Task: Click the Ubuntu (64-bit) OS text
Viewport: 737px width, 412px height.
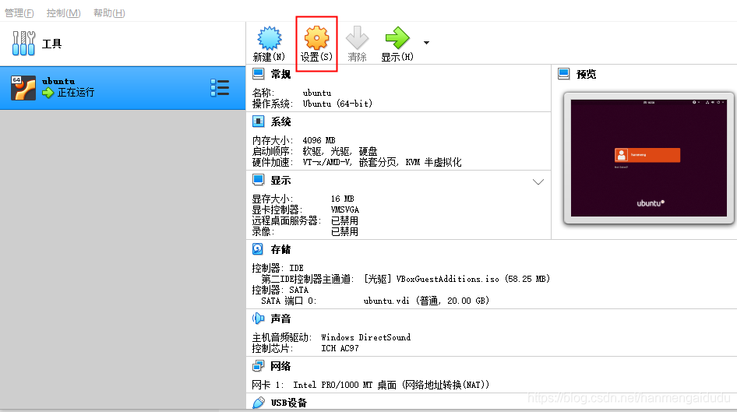Action: pos(337,104)
